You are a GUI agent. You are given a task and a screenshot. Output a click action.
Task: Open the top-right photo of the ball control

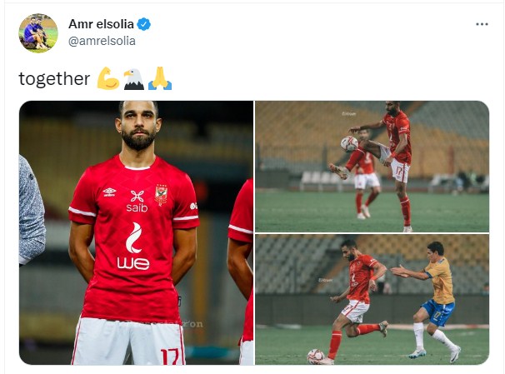click(x=372, y=167)
